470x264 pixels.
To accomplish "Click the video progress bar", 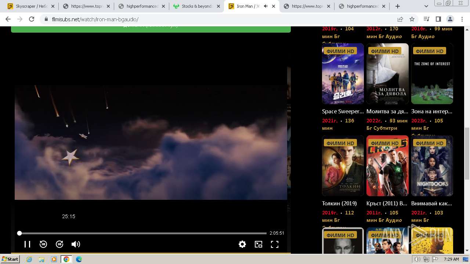I will pyautogui.click(x=143, y=233).
